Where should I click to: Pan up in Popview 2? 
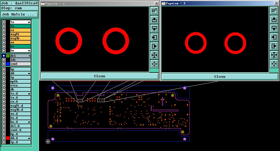[x=274, y=19]
